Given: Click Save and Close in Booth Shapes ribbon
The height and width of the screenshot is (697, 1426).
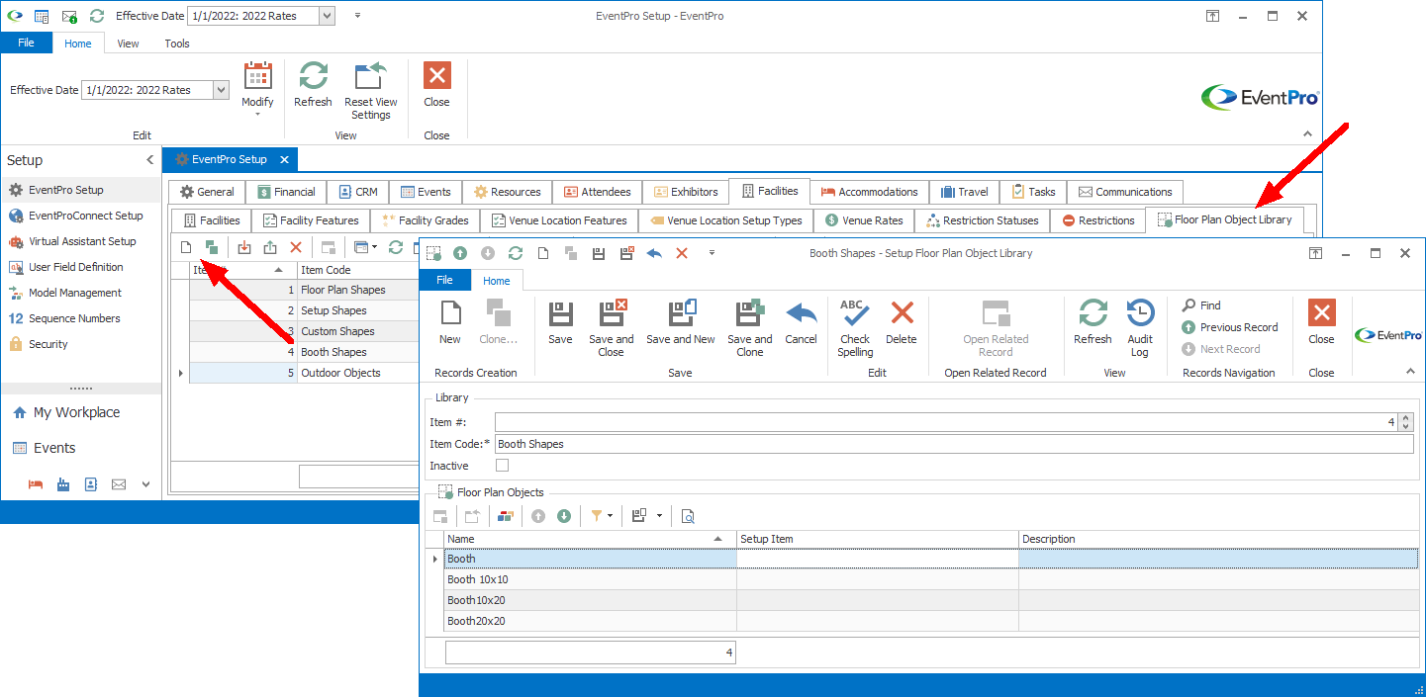Looking at the screenshot, I should click(612, 328).
